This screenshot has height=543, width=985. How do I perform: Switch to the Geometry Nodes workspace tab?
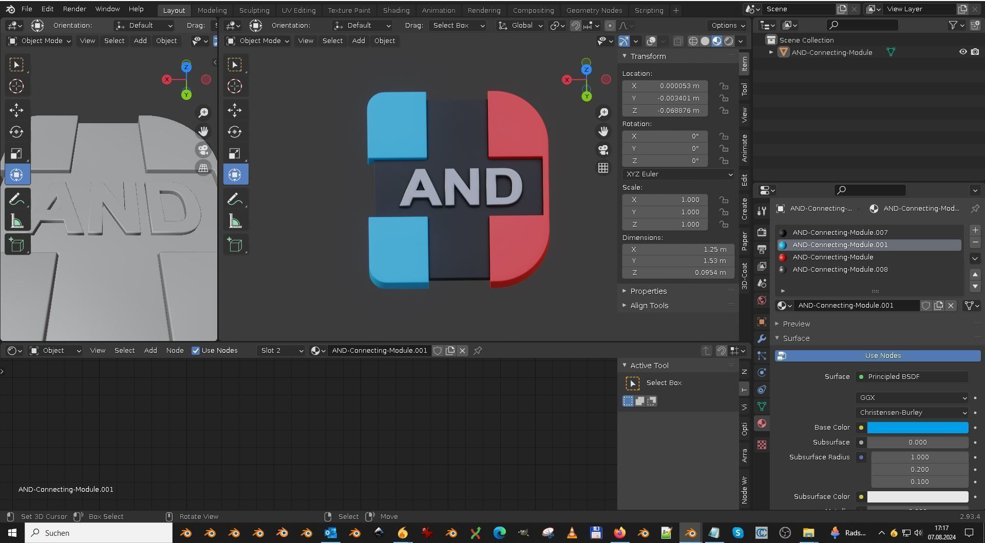coord(594,10)
